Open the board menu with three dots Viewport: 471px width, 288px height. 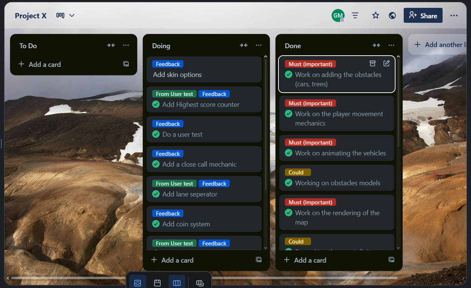tap(454, 15)
